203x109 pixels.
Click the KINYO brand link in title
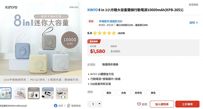(93, 10)
